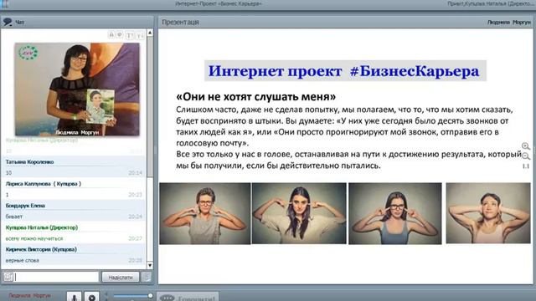Click the greeting text Привіт, Купцова Наталья
The height and width of the screenshot is (301, 536).
tap(490, 3)
